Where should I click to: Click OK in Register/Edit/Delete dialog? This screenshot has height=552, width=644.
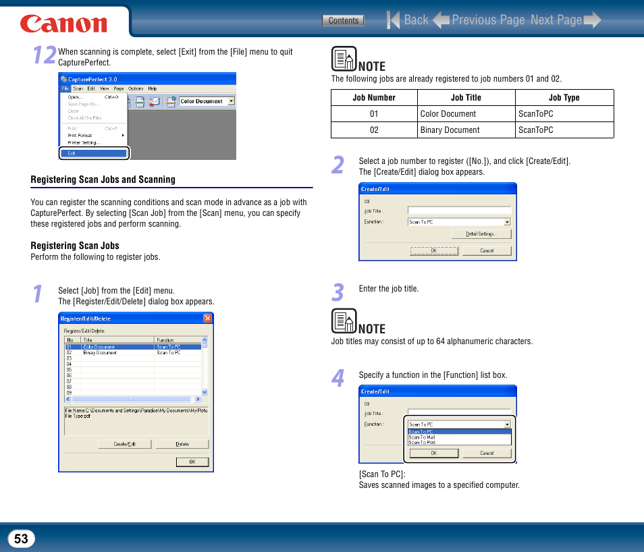[192, 462]
